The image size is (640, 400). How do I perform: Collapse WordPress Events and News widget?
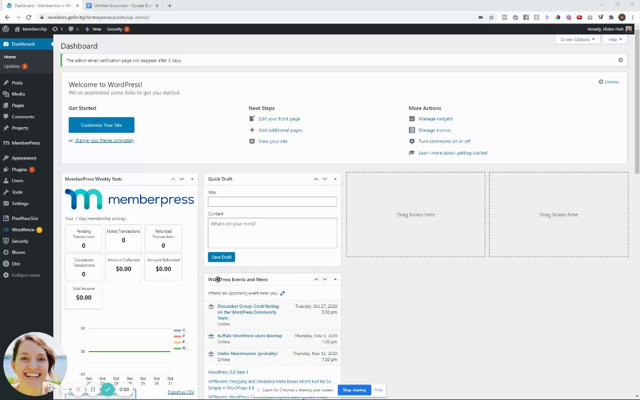click(x=335, y=279)
